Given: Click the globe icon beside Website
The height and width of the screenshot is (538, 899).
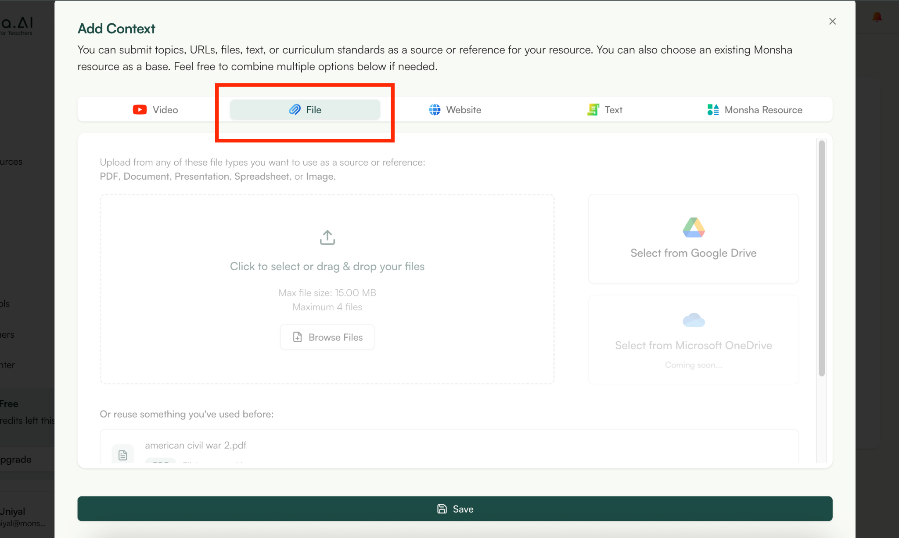Looking at the screenshot, I should tap(434, 110).
